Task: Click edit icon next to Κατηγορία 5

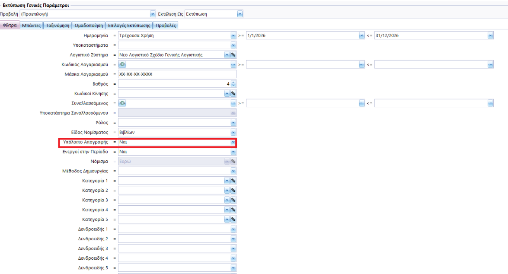Action: point(233,219)
